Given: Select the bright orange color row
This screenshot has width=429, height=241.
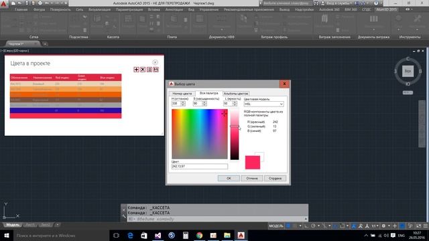Looking at the screenshot, I should [66, 94].
